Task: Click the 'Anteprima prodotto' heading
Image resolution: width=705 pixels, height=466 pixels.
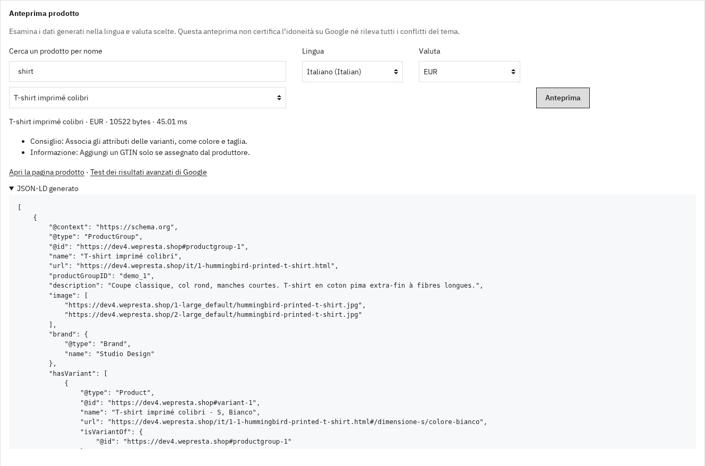Action: [x=44, y=13]
